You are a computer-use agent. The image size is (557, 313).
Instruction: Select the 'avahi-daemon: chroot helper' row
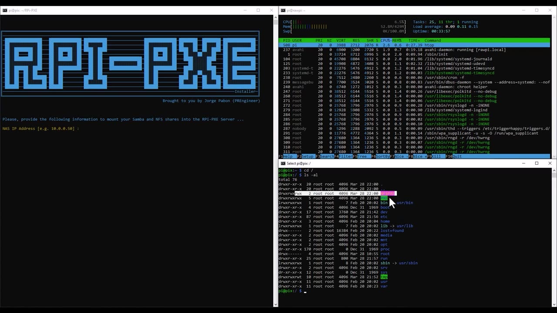pos(414,87)
